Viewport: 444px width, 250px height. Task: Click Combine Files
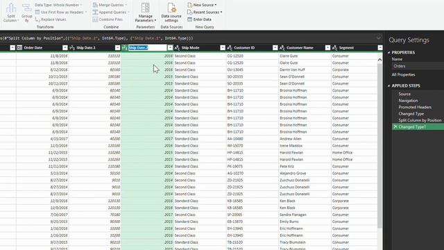click(x=108, y=19)
